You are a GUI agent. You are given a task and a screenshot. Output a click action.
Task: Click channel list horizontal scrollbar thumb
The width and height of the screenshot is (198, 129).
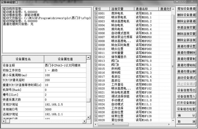pyautogui.click(x=113, y=124)
